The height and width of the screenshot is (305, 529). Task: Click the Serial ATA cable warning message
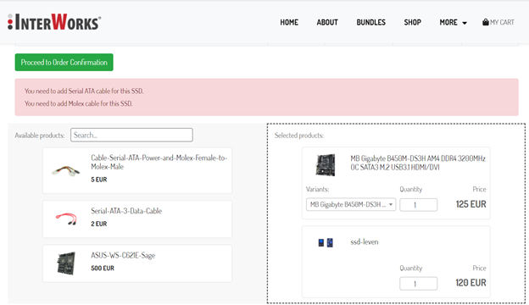coord(84,91)
